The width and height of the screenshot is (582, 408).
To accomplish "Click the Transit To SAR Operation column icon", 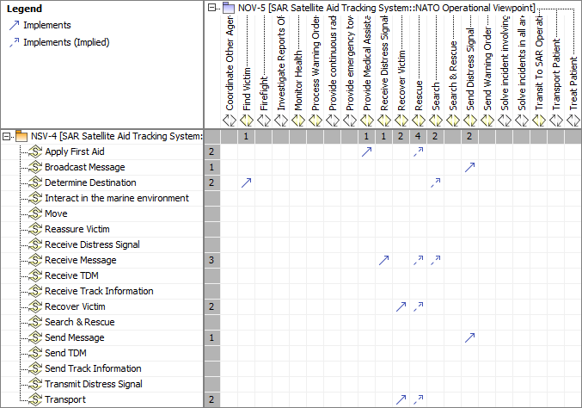I will [x=538, y=121].
